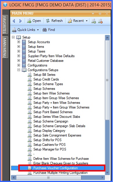Open the Main Menu panel options arrow
The height and width of the screenshot is (182, 113).
pos(93,14)
